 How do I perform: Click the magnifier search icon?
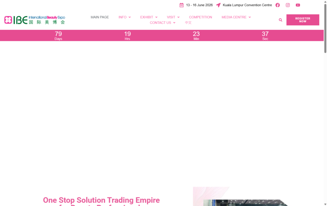(280, 20)
